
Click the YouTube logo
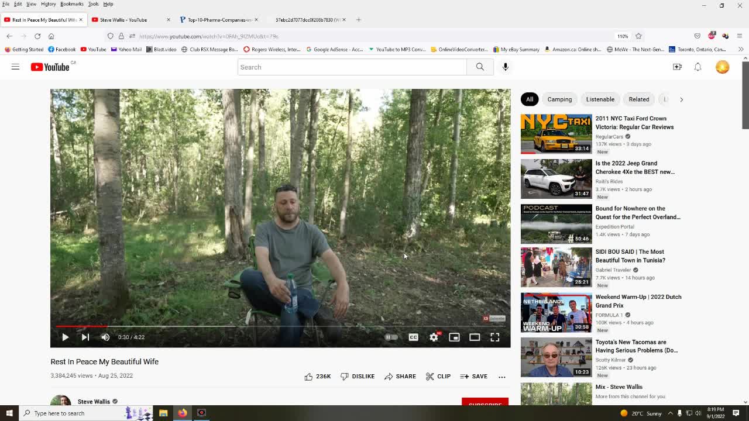tap(51, 67)
